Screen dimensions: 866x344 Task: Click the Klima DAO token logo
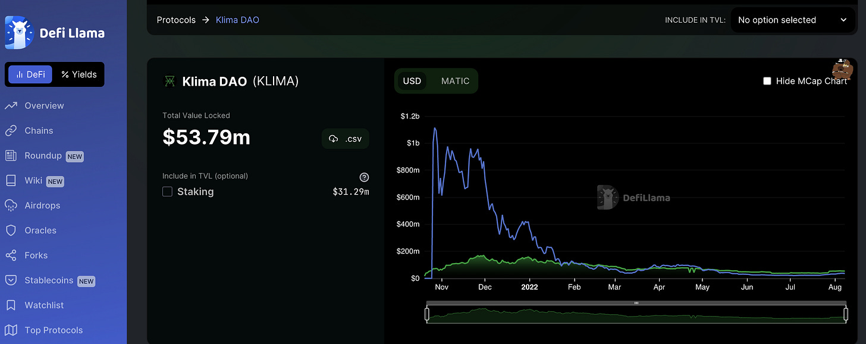(x=170, y=82)
